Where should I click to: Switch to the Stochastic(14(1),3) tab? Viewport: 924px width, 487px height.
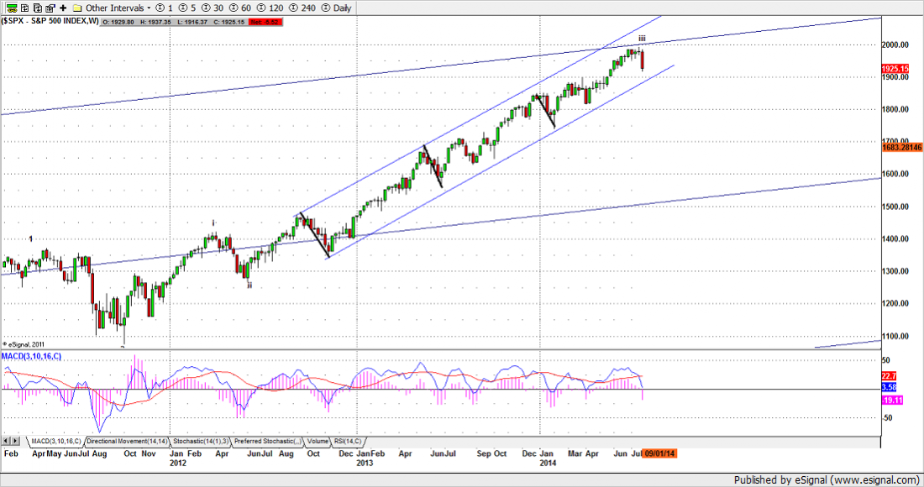tap(201, 441)
